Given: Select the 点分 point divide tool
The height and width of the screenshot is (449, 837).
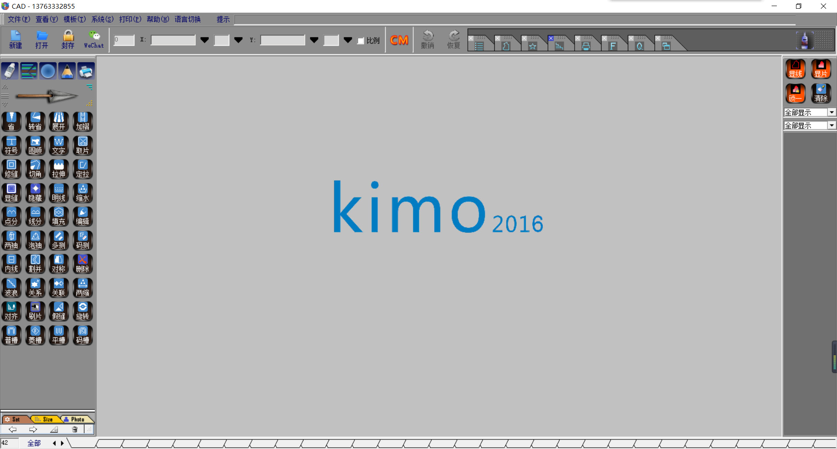Looking at the screenshot, I should [11, 217].
